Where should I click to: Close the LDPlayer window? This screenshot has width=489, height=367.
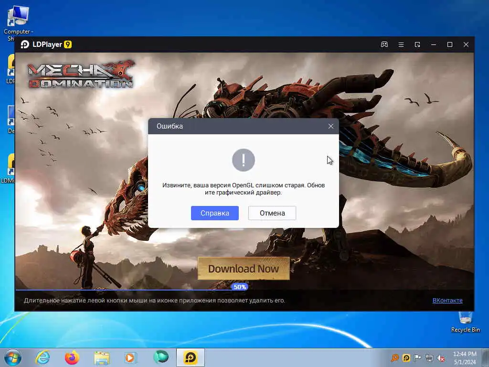coord(466,44)
